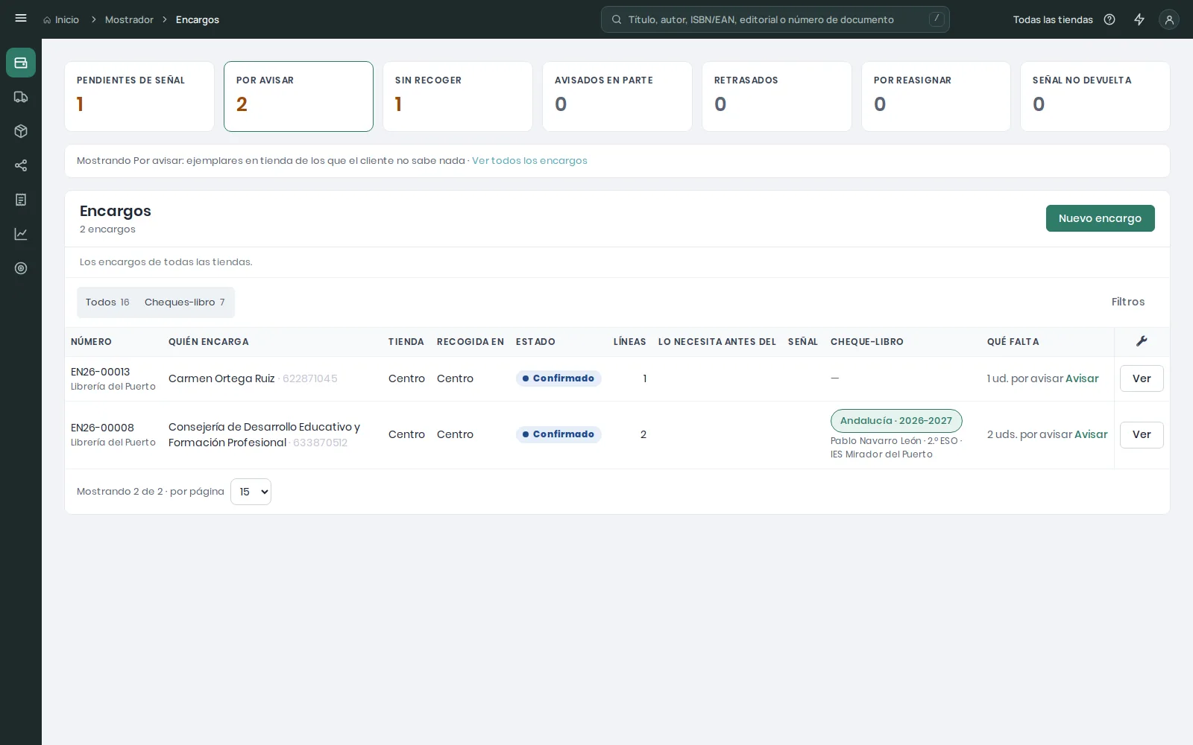Viewport: 1193px width, 745px height.
Task: Open the delivery truck sidebar icon
Action: pos(21,97)
